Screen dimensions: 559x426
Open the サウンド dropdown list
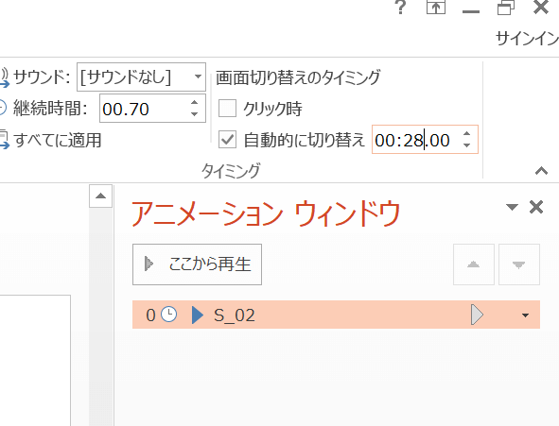click(198, 77)
